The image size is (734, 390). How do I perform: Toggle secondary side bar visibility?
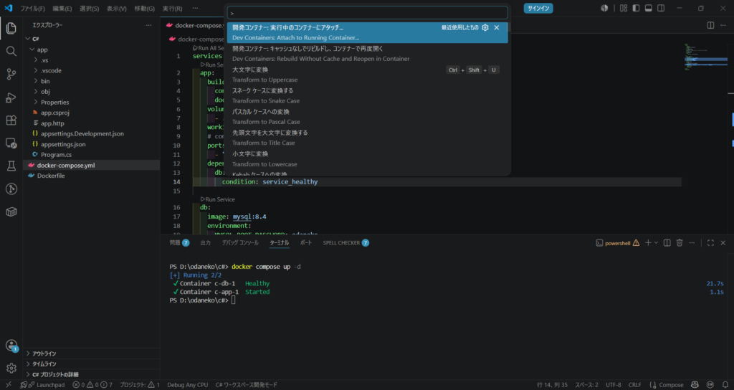(x=661, y=8)
